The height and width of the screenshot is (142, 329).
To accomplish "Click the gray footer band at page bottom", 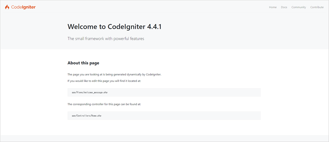I will click(164, 138).
